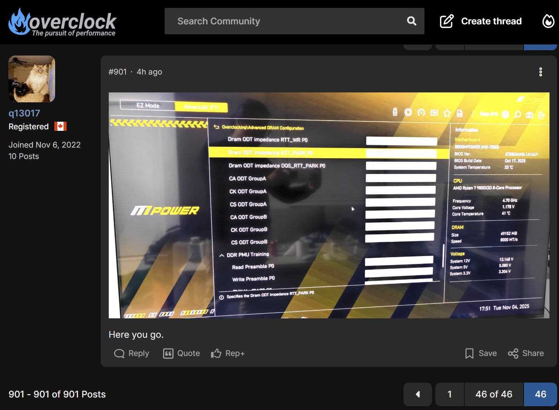This screenshot has height=410, width=559.
Task: Click the Canadian flag beside Registered
Action: [60, 127]
